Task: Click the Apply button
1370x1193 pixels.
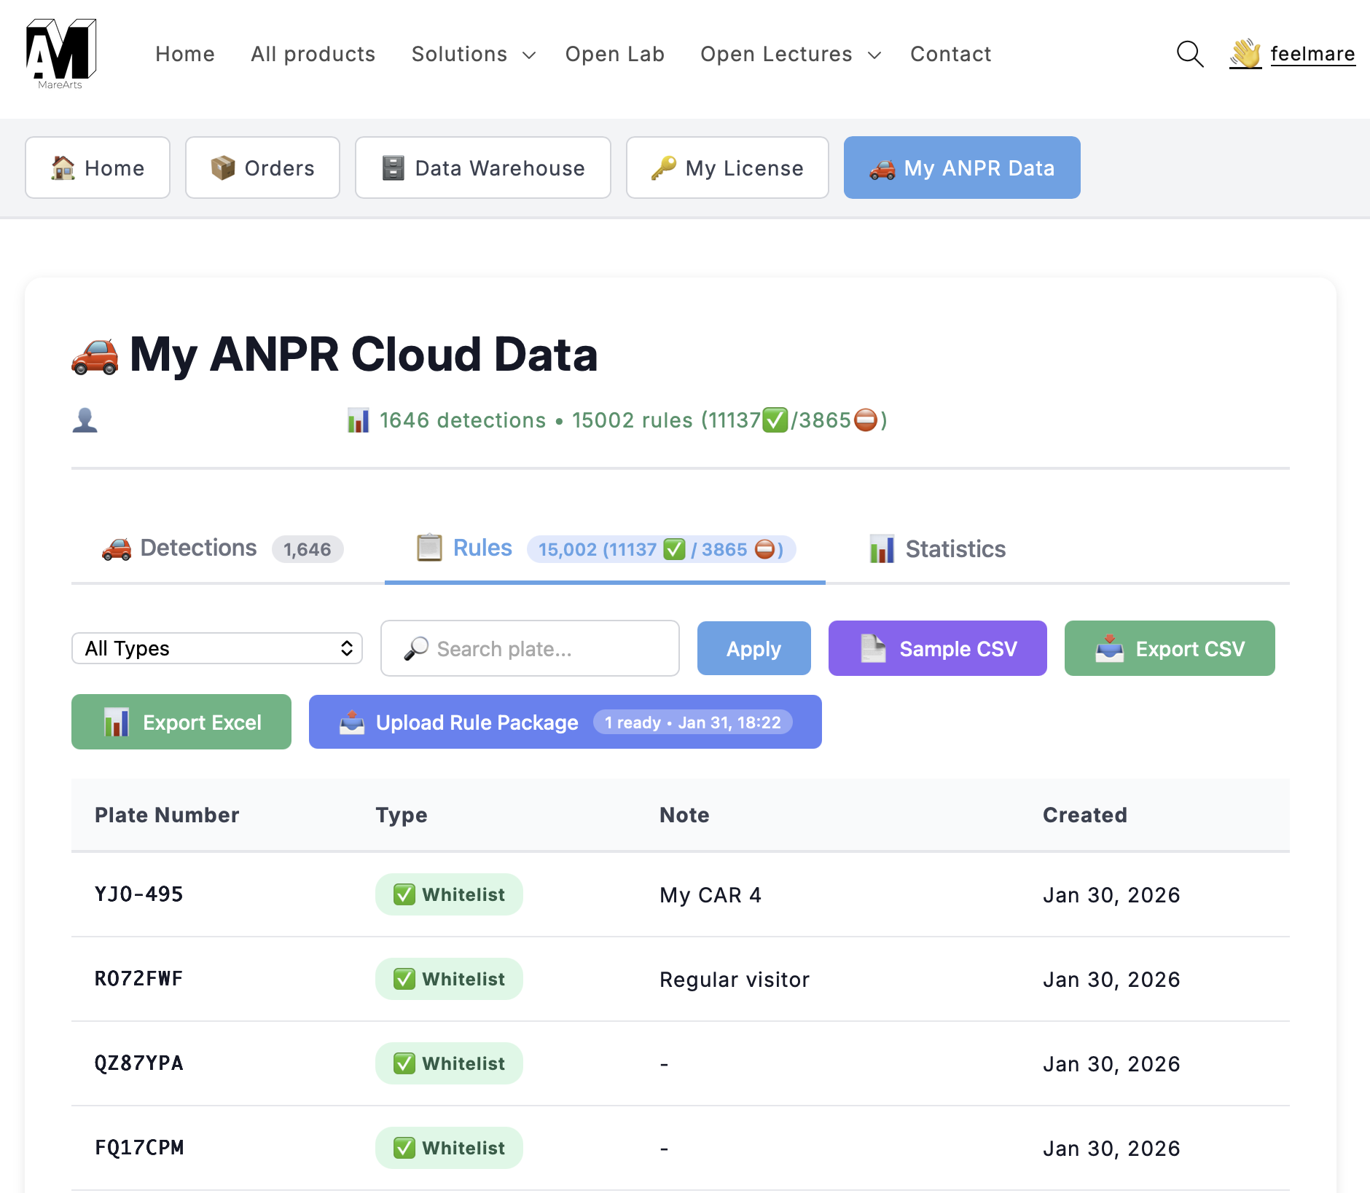Action: [754, 648]
